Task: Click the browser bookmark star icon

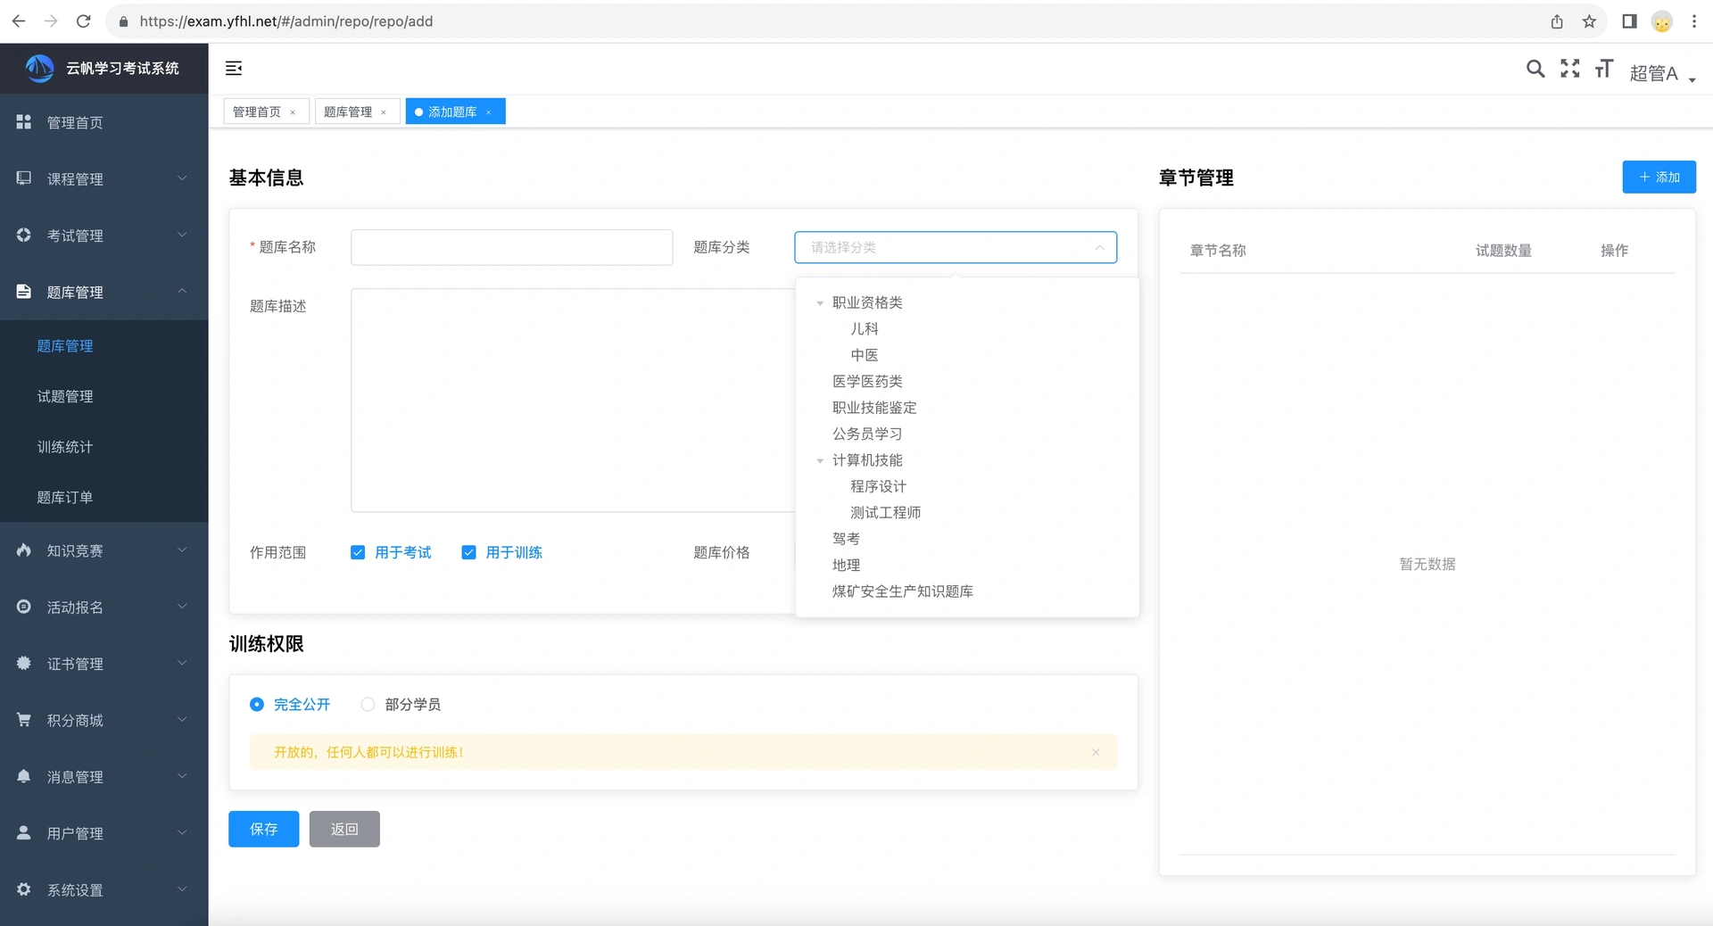Action: [1589, 21]
